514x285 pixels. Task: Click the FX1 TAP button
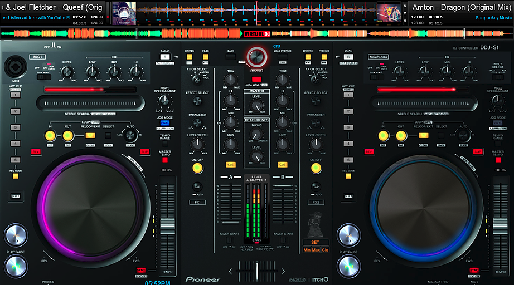click(x=197, y=186)
